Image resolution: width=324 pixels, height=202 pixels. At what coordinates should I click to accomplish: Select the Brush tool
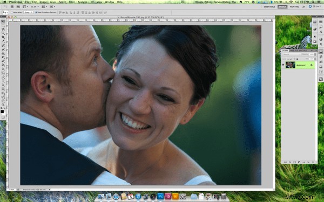[x=3, y=50]
